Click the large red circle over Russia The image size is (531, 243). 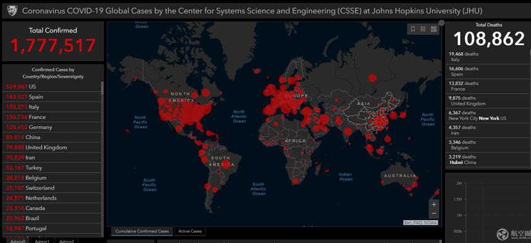point(372,78)
